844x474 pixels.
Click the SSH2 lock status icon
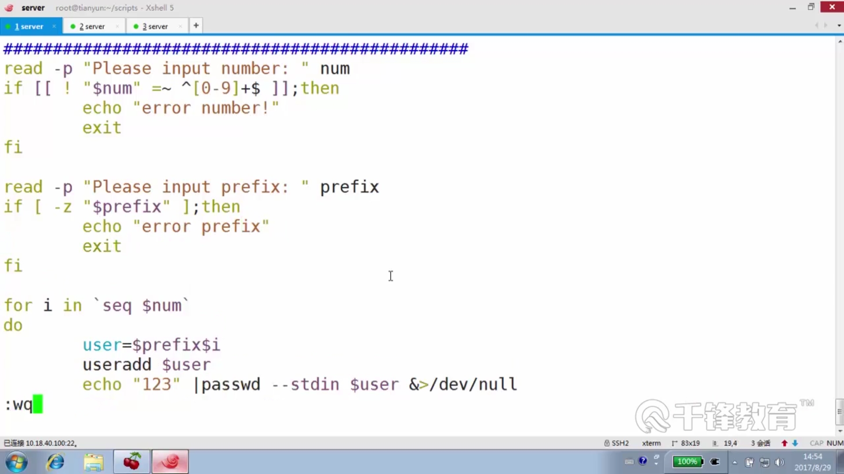pos(607,443)
